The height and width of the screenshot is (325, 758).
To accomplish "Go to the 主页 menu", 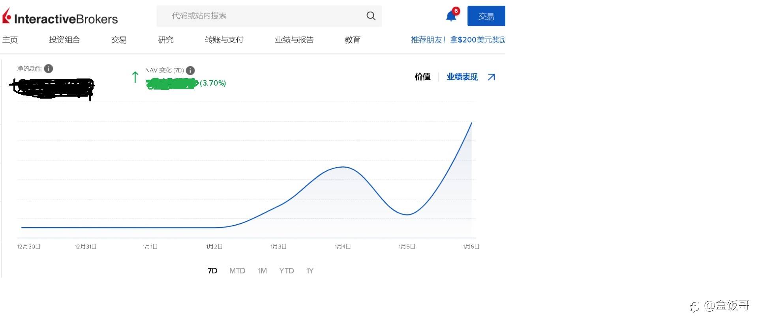I will pos(10,40).
